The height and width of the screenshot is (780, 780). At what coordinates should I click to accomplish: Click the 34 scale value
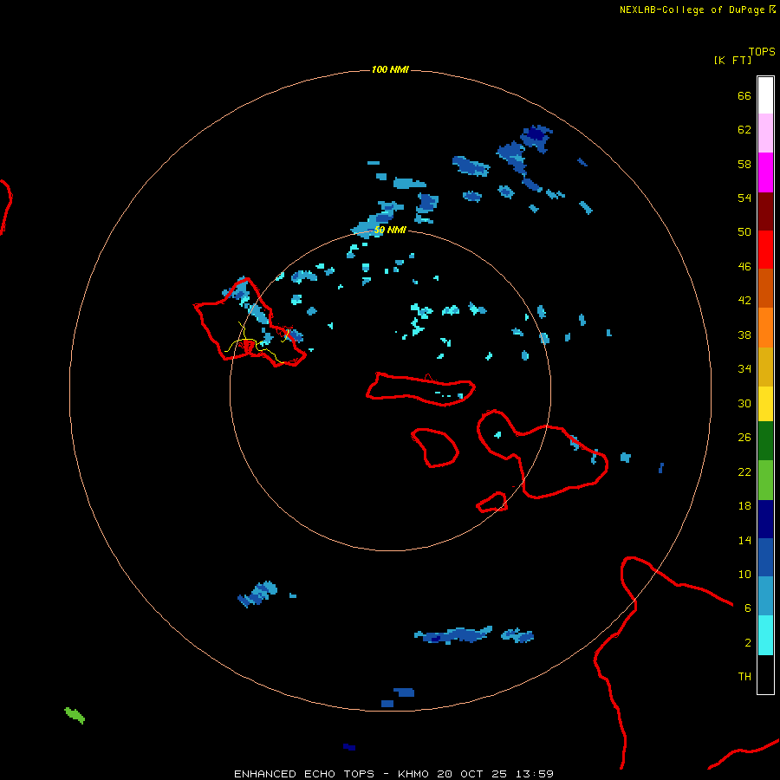click(744, 369)
